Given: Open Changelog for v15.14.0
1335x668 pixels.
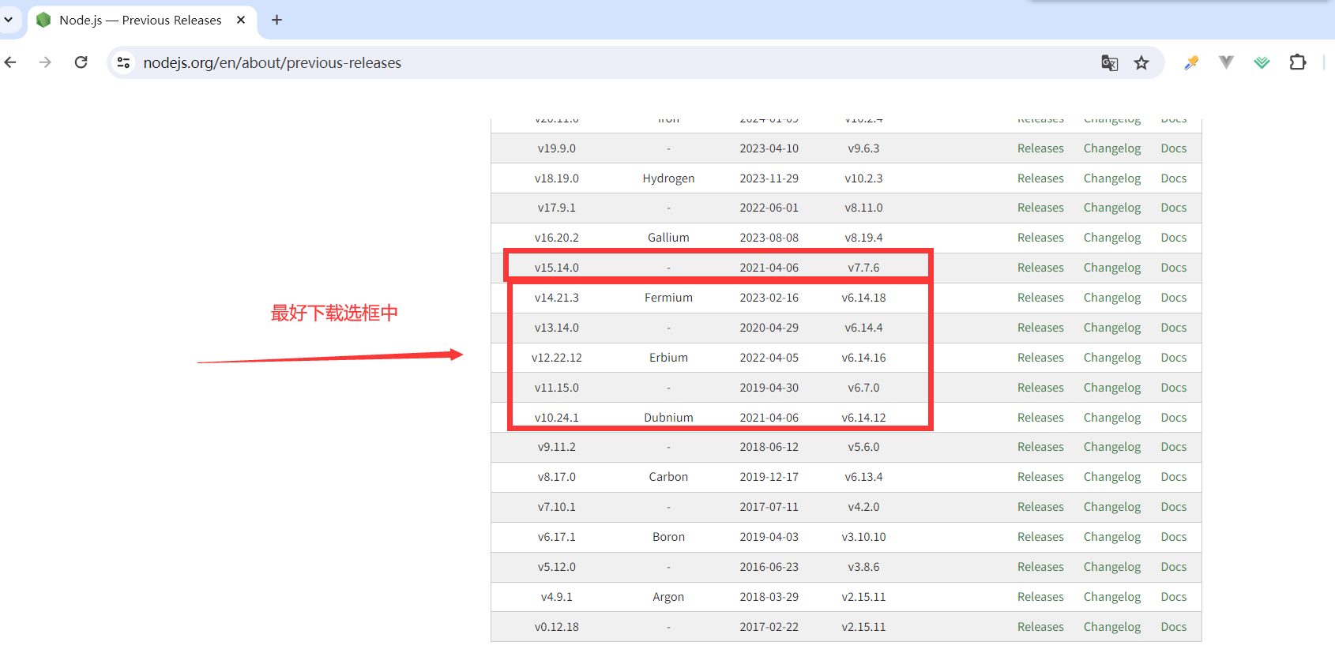Looking at the screenshot, I should click(1112, 268).
